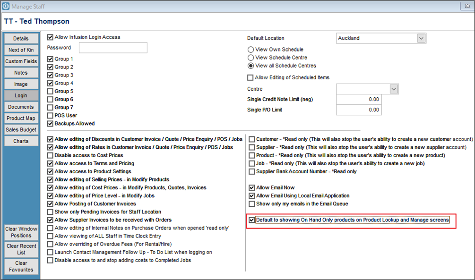Check the Group 7 checkbox
The height and width of the screenshot is (280, 475).
(50, 108)
